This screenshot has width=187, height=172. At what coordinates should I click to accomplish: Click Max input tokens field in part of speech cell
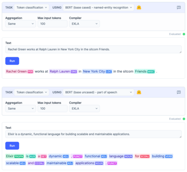[52, 109]
